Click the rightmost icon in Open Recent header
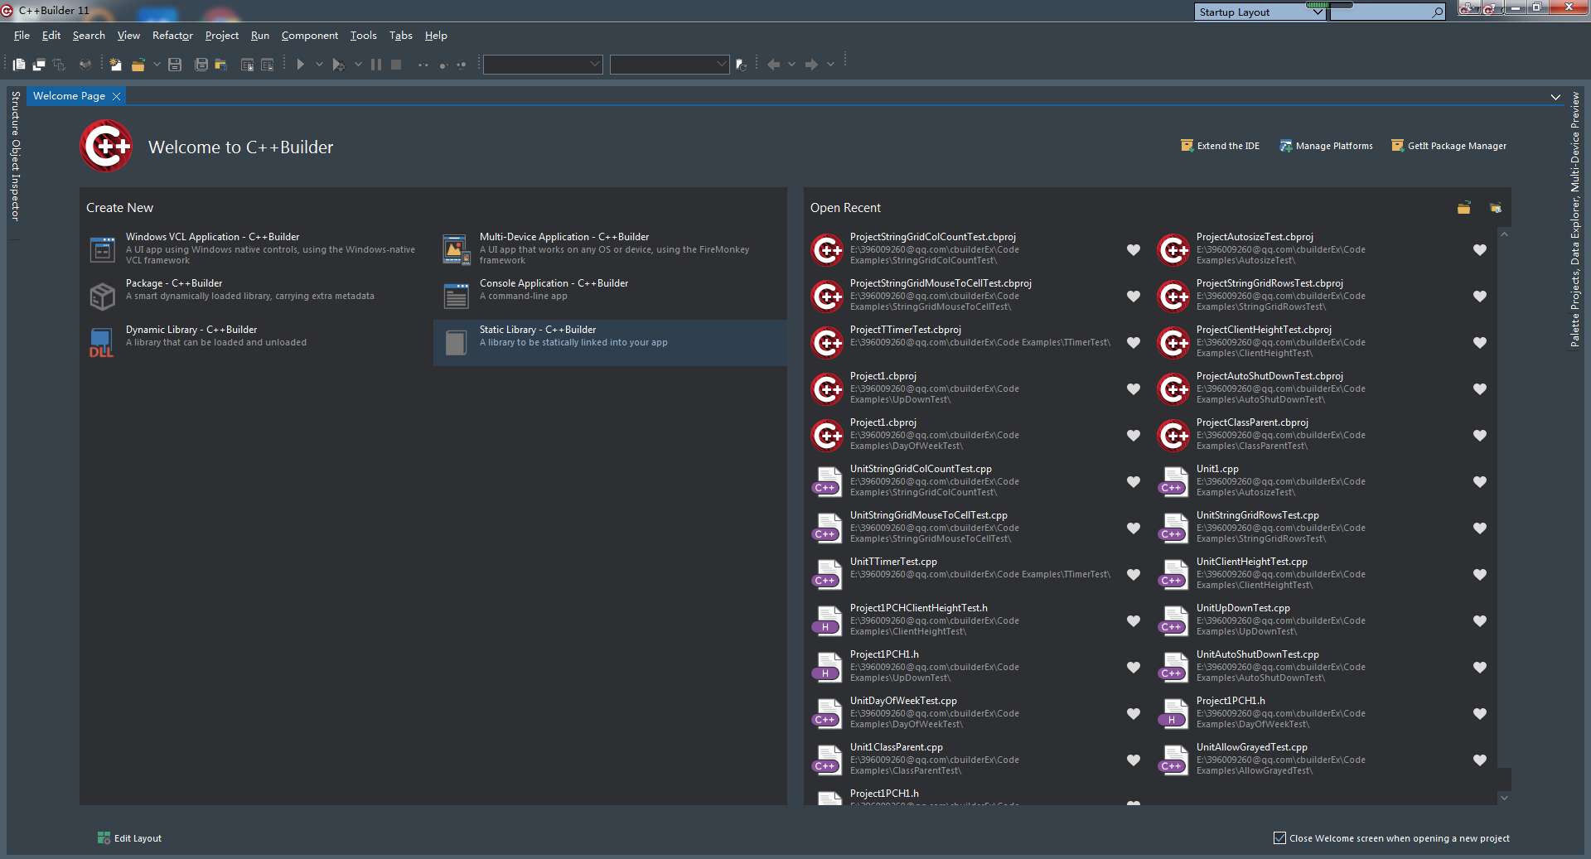1591x859 pixels. 1496,208
